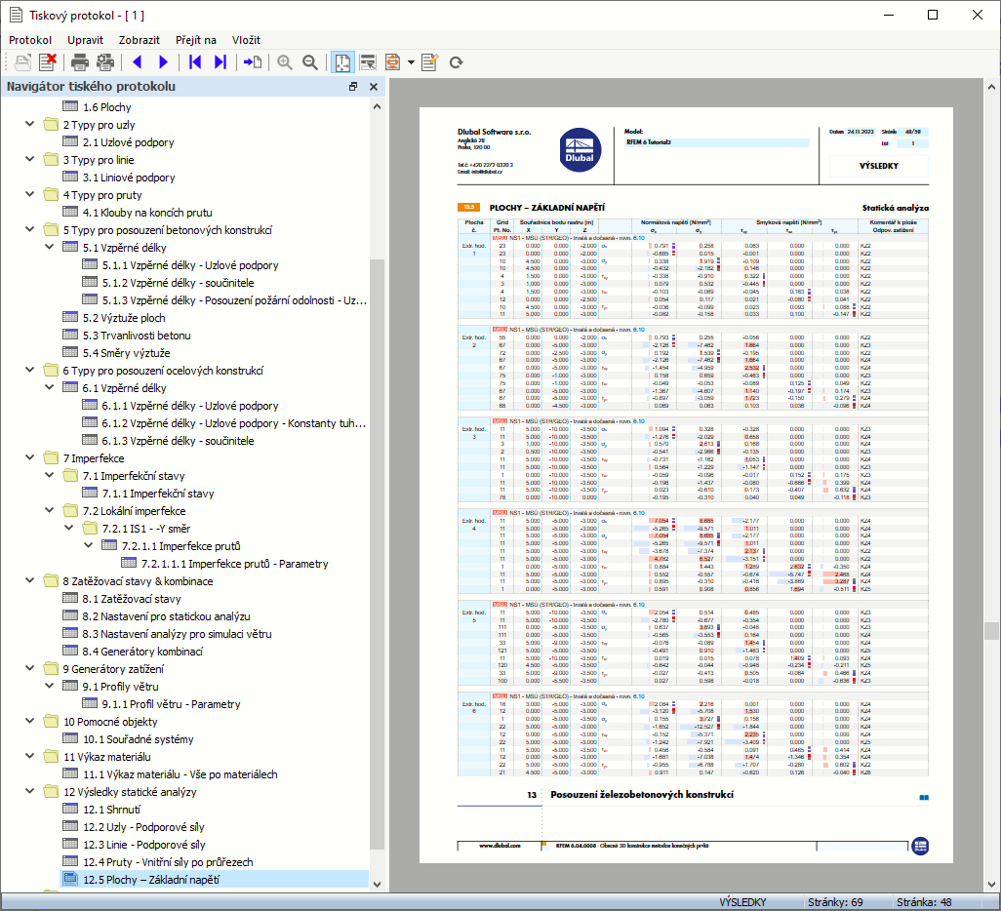1001x911 pixels.
Task: Go to the next page with right arrow
Action: [164, 61]
